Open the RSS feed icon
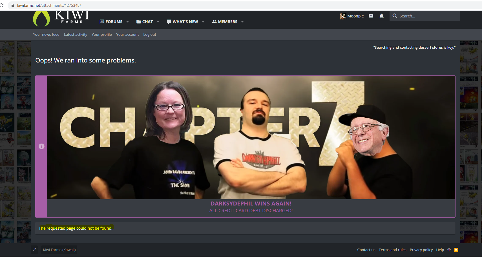This screenshot has height=257, width=482. pos(456,250)
